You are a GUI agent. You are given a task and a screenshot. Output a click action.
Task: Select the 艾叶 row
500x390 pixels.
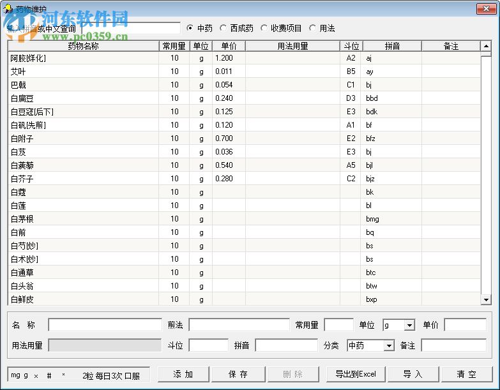pyautogui.click(x=245, y=71)
